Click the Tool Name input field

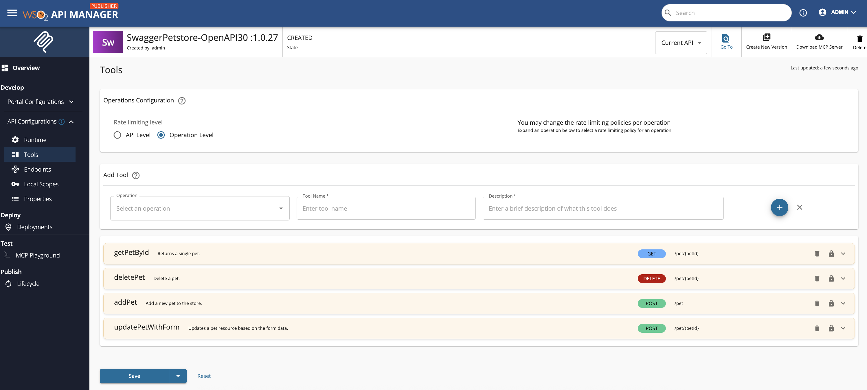[386, 208]
